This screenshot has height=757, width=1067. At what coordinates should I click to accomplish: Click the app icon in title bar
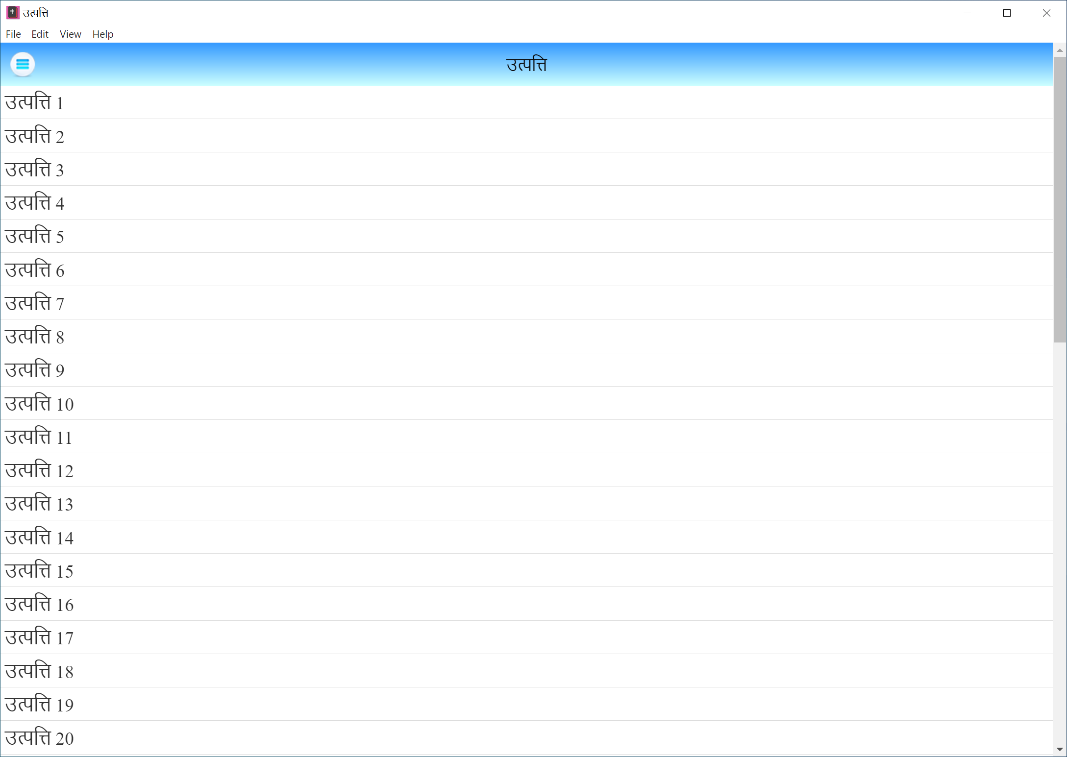13,13
